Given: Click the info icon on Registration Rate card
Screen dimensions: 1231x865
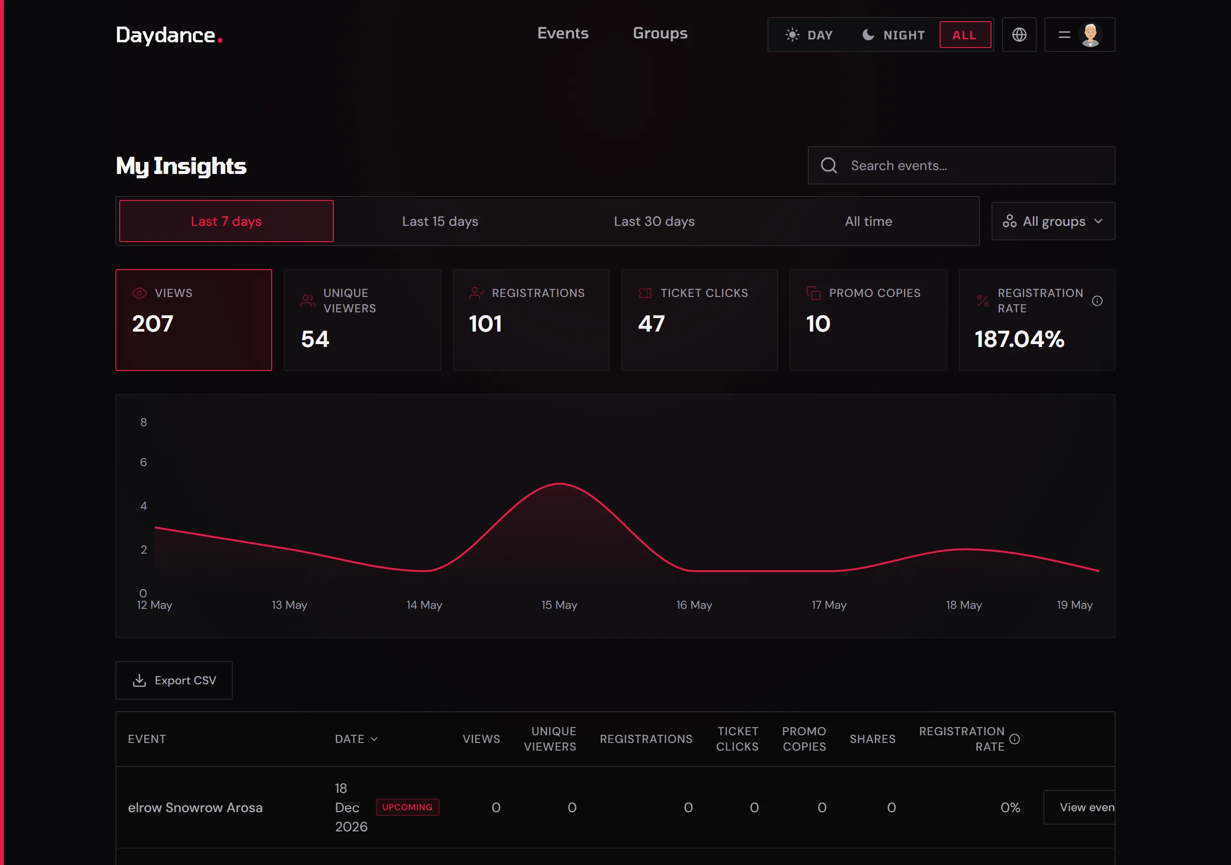Looking at the screenshot, I should [1097, 301].
